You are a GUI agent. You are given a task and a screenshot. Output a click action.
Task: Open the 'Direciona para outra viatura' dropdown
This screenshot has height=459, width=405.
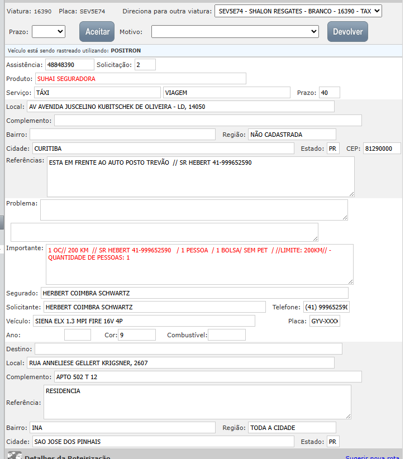click(298, 11)
